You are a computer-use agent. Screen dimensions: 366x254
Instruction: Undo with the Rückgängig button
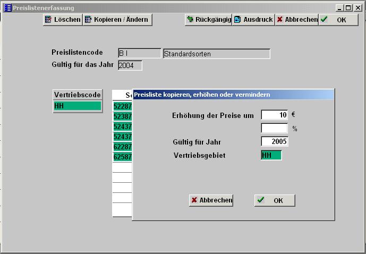pyautogui.click(x=208, y=20)
